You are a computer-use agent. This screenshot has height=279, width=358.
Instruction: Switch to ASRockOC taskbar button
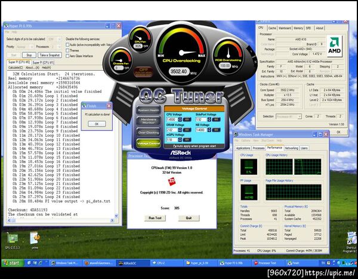(x=133, y=263)
